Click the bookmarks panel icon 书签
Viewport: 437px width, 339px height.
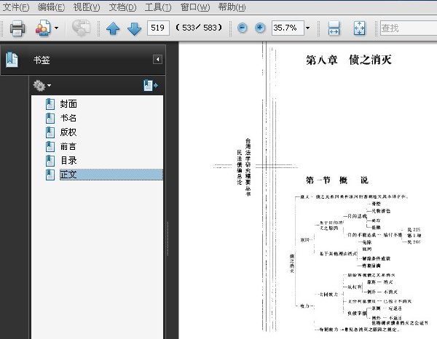point(12,60)
